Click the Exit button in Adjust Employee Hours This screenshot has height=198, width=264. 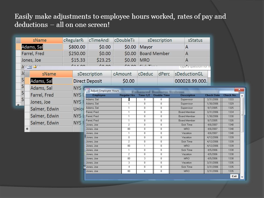[234, 176]
